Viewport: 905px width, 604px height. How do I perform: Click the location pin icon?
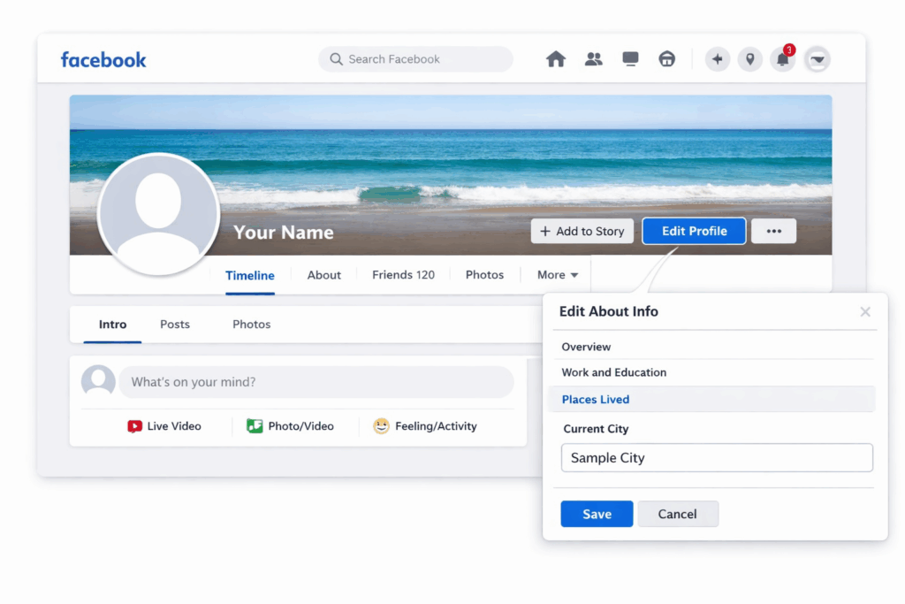[x=750, y=58]
